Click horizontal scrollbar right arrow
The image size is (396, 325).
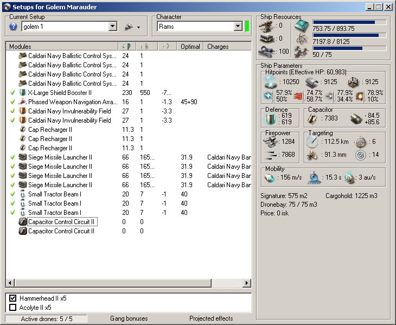coord(247,283)
